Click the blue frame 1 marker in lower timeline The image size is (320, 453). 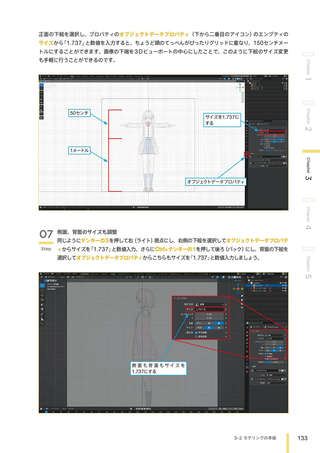pos(46,412)
